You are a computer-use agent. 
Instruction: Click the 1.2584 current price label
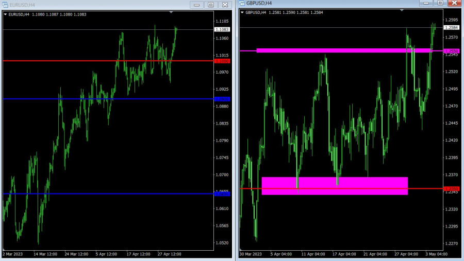[451, 27]
